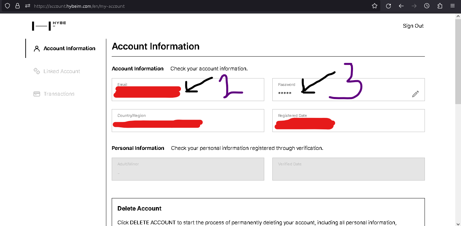
Task: Click the Sign Out link
Action: click(413, 26)
